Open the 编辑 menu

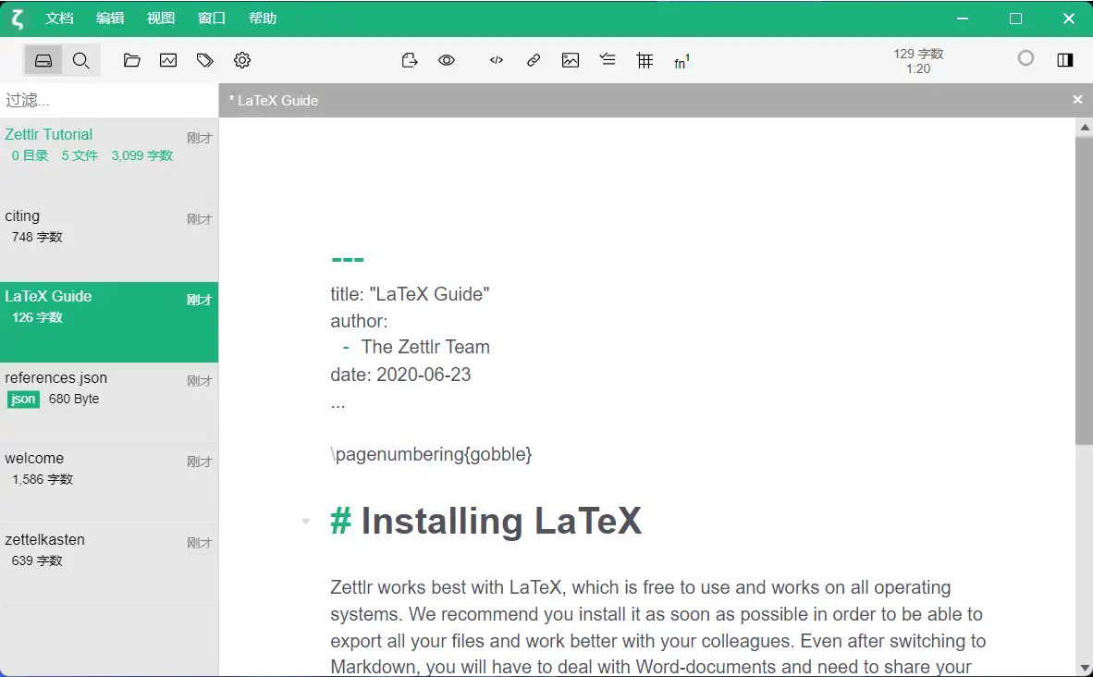[110, 18]
